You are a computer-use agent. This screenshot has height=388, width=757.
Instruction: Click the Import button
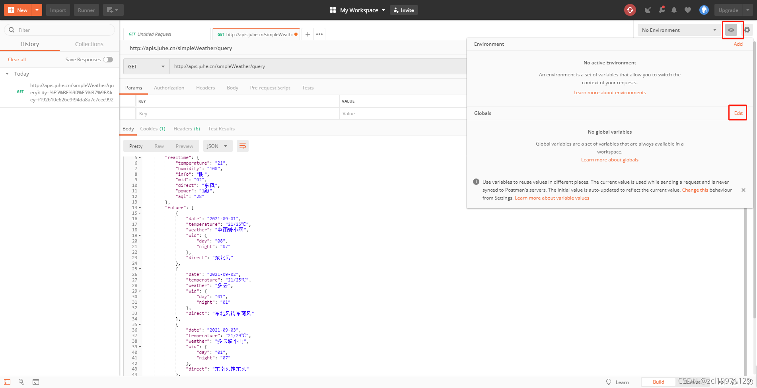tap(58, 10)
